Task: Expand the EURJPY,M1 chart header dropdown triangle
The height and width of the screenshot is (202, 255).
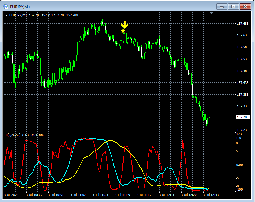Action: [x=7, y=15]
